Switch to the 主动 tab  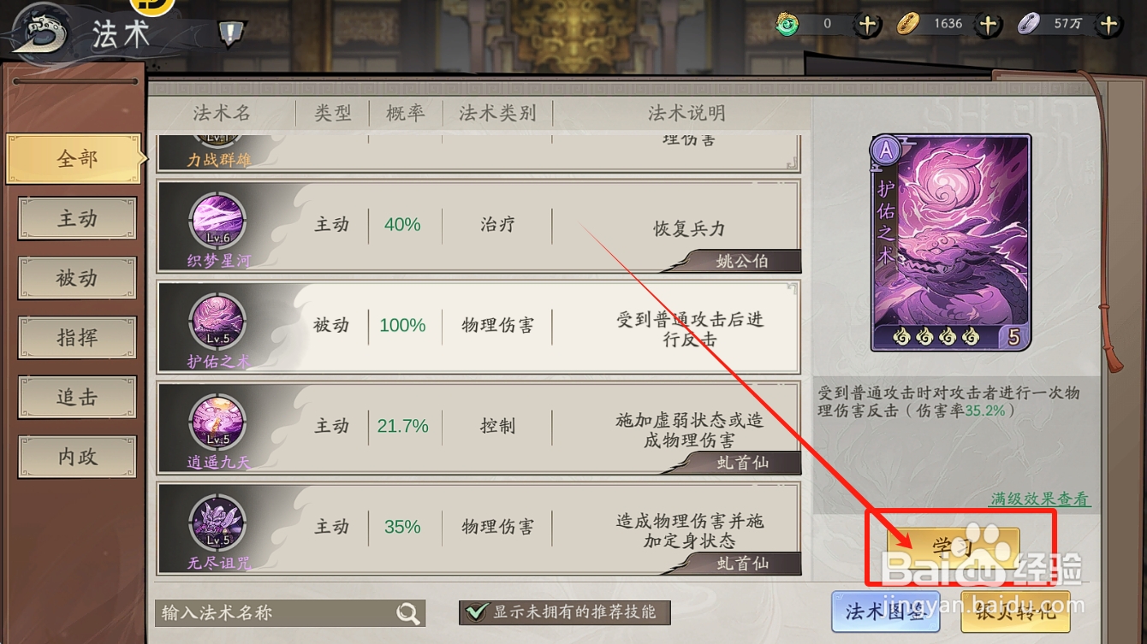77,219
